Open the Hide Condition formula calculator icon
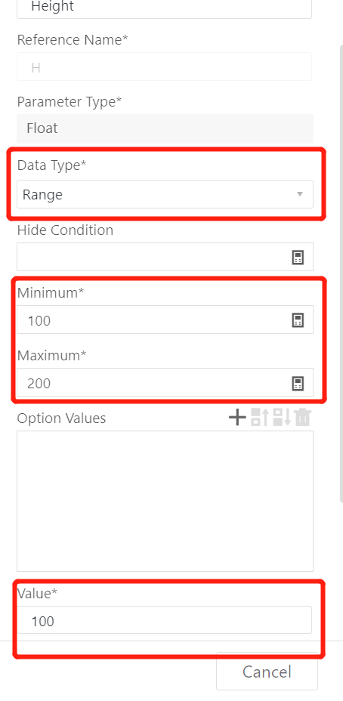Screen dimensions: 343x701 point(298,258)
